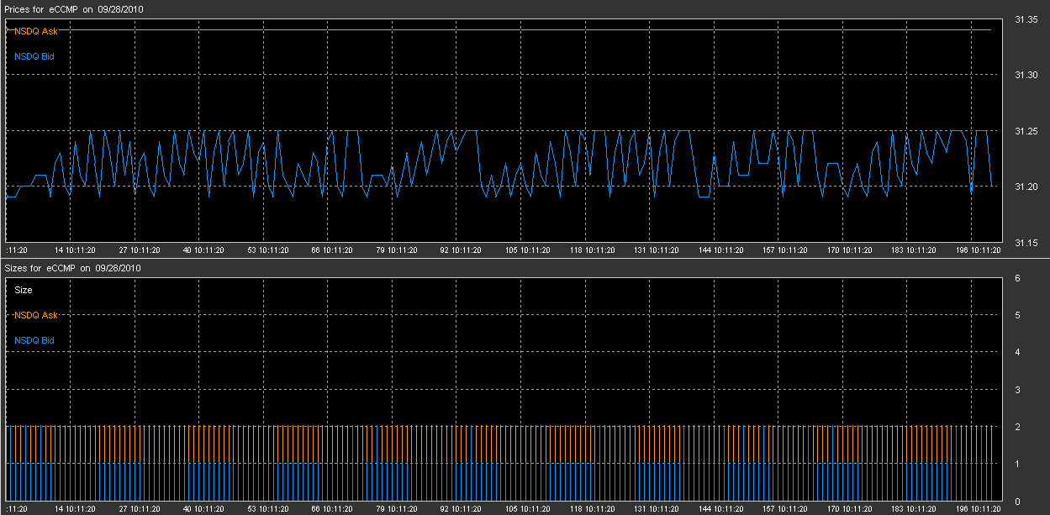
Task: Click '144 10:11:20' tick on sizes chart axis
Action: [720, 509]
